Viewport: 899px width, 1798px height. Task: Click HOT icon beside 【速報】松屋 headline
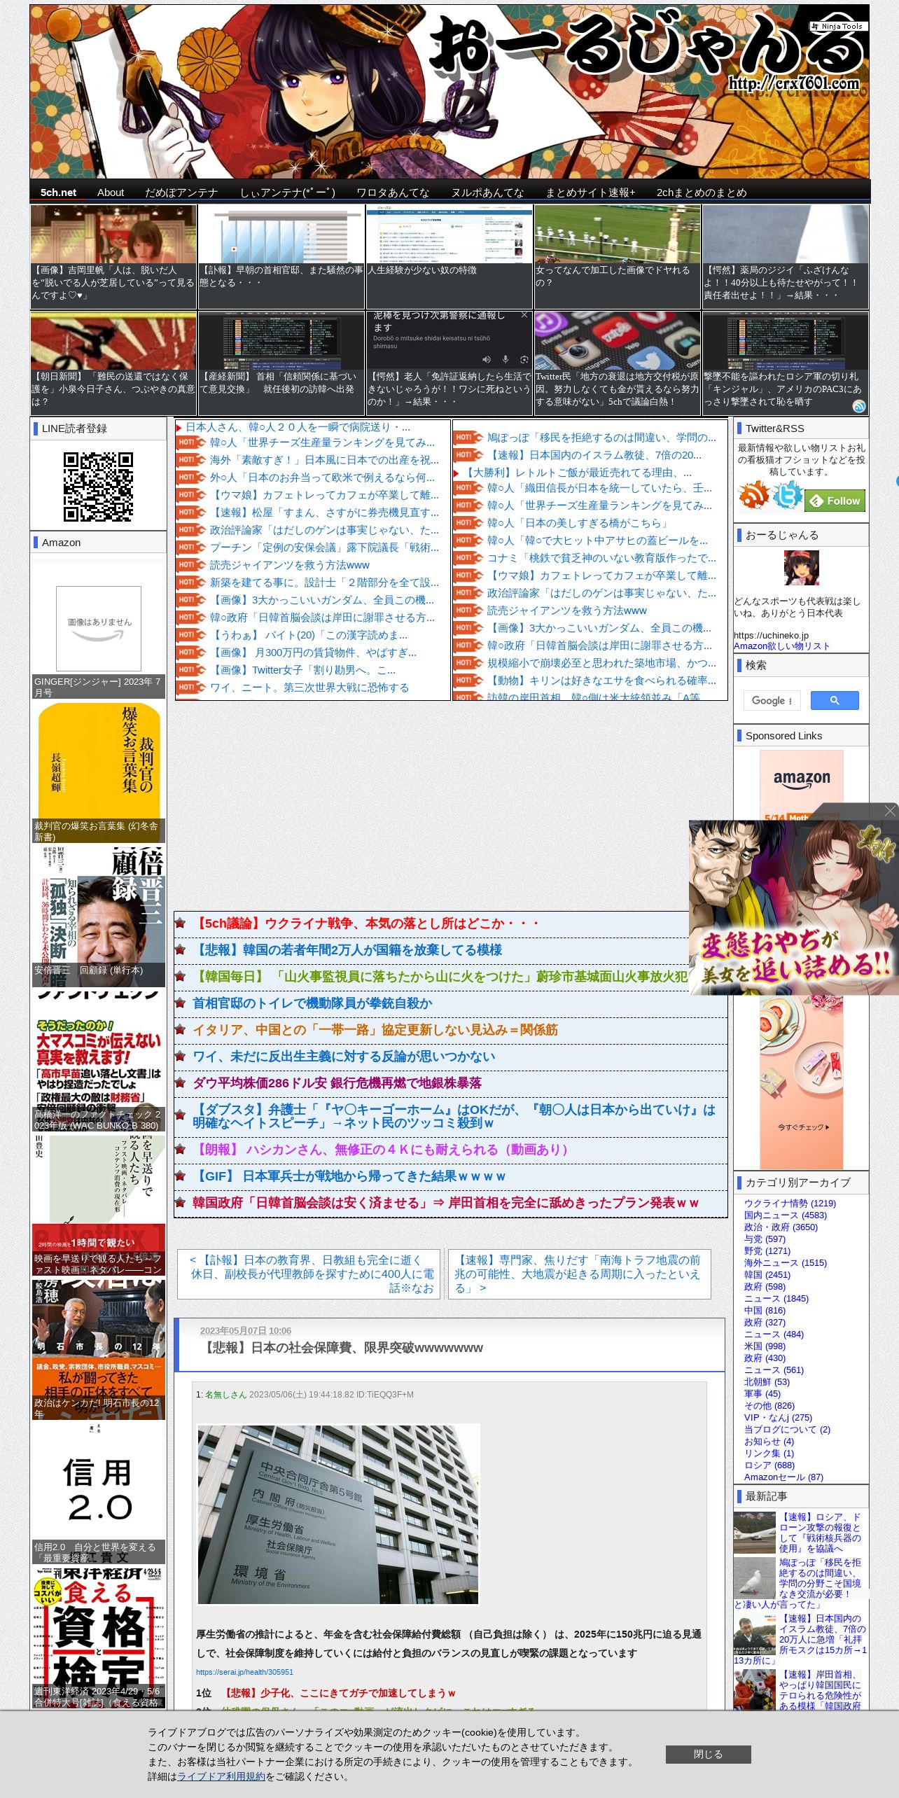click(x=191, y=513)
